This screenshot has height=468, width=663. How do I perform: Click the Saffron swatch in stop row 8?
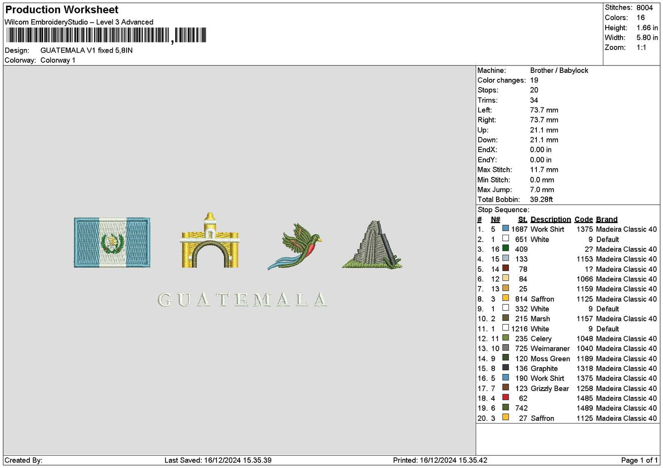505,298
